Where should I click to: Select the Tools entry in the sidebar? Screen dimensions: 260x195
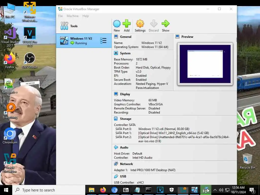point(84,26)
